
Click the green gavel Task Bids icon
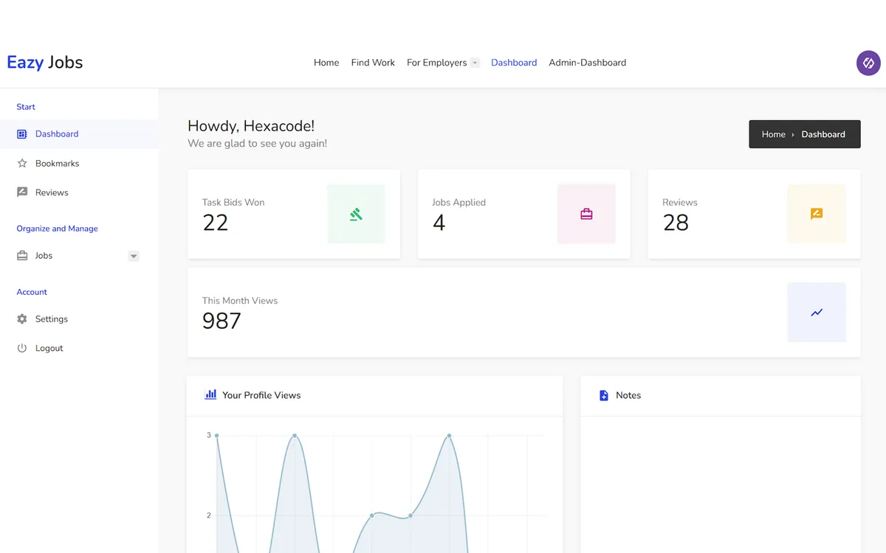[x=356, y=215]
